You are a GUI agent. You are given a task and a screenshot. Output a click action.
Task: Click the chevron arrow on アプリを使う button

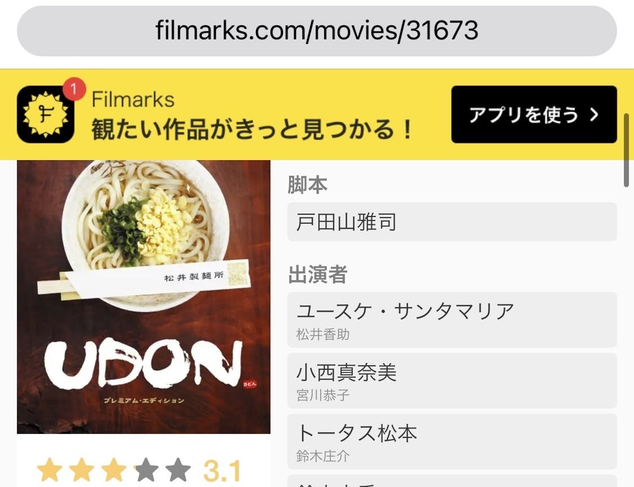point(594,115)
